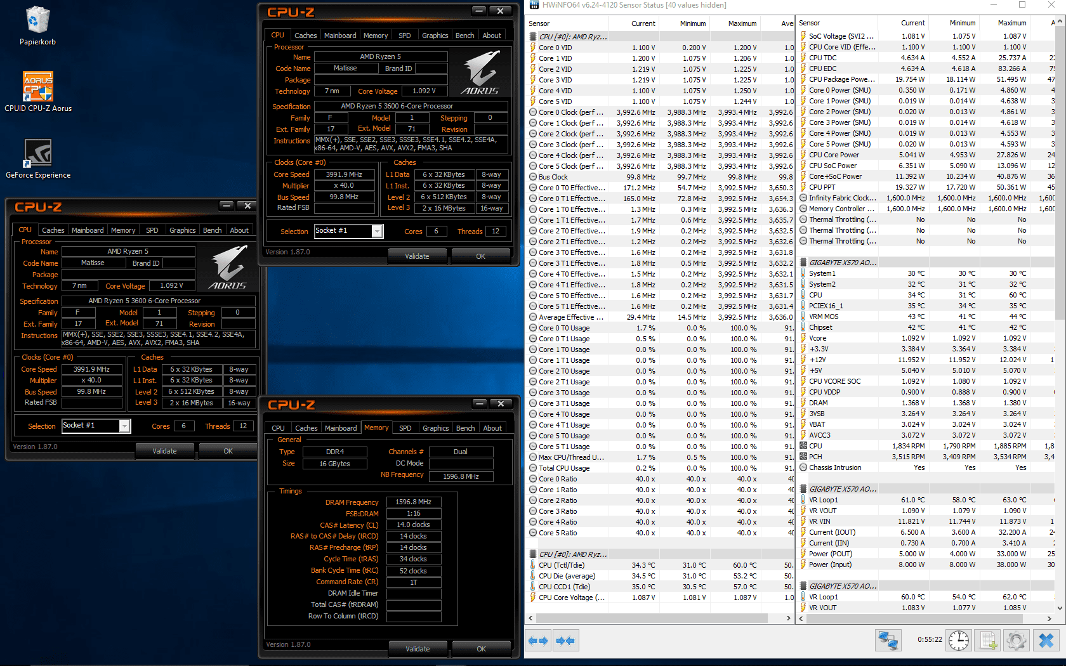
Task: Click NB Frequency 1596.8 MHz value
Action: coord(461,476)
